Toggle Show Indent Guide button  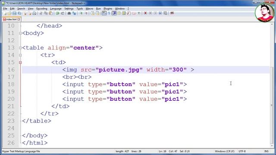(114, 13)
